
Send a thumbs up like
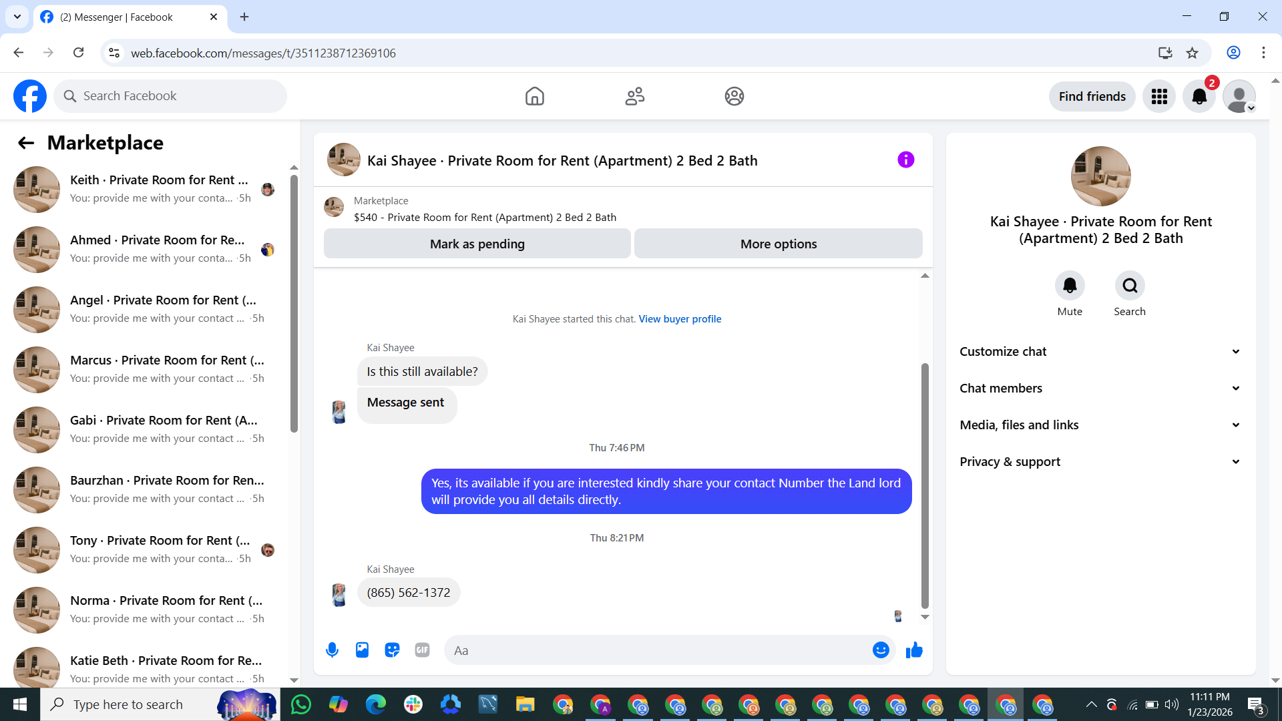(914, 650)
